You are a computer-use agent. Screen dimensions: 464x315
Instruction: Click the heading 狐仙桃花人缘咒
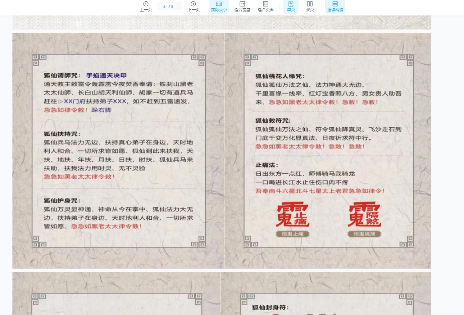point(280,76)
